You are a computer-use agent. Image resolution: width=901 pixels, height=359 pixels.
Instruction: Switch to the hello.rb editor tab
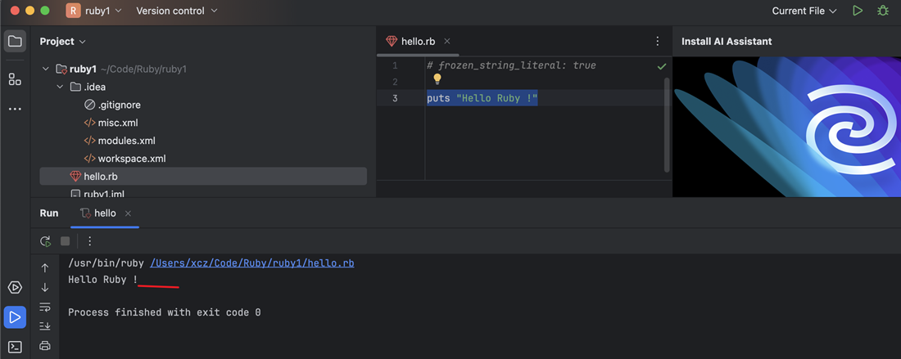point(418,41)
